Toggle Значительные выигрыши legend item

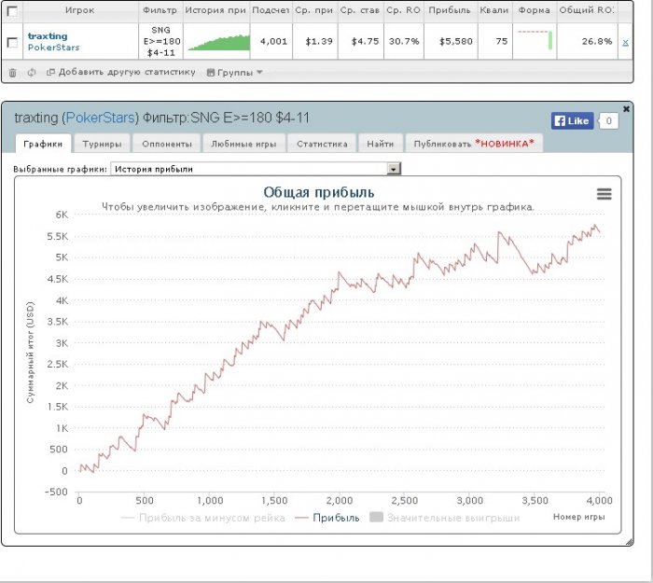click(x=445, y=518)
